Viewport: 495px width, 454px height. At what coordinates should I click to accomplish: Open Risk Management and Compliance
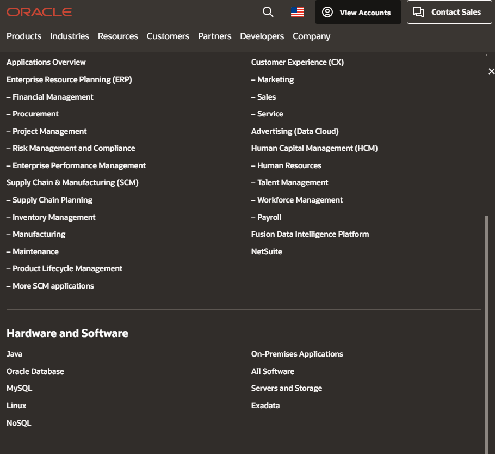(71, 148)
